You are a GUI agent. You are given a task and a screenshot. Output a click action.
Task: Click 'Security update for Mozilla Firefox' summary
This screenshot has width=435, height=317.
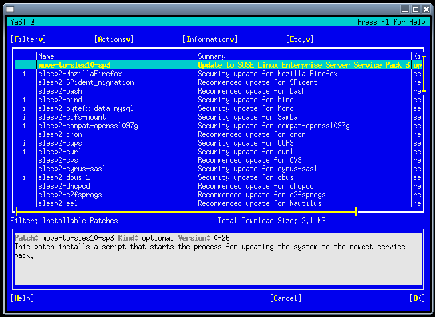(267, 74)
